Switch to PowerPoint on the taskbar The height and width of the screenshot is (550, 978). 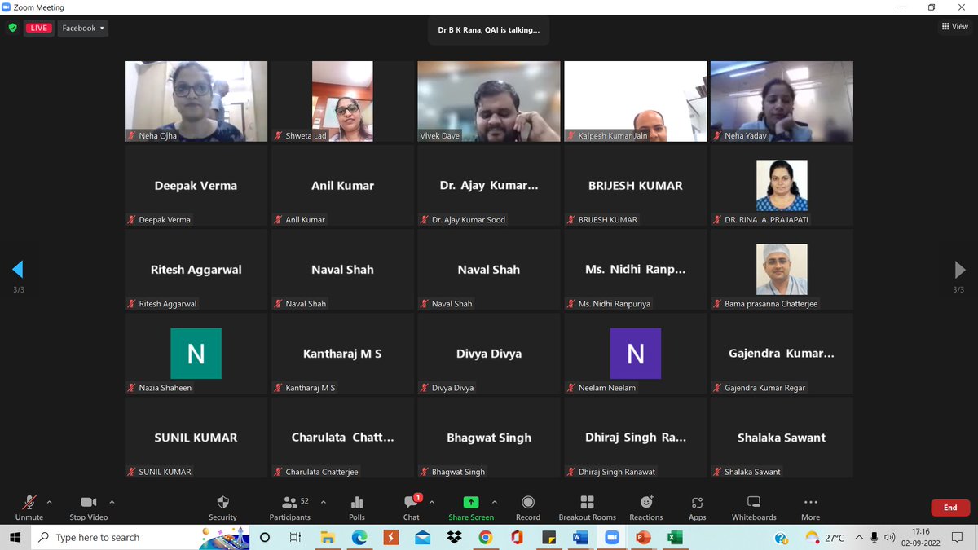pyautogui.click(x=643, y=538)
